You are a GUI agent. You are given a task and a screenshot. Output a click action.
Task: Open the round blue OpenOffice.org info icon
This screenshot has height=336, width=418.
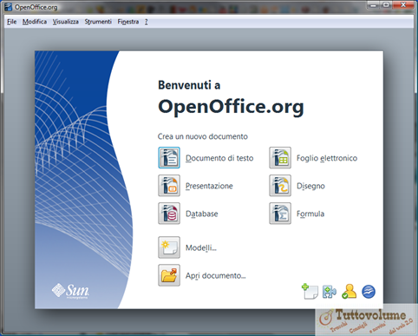(369, 292)
